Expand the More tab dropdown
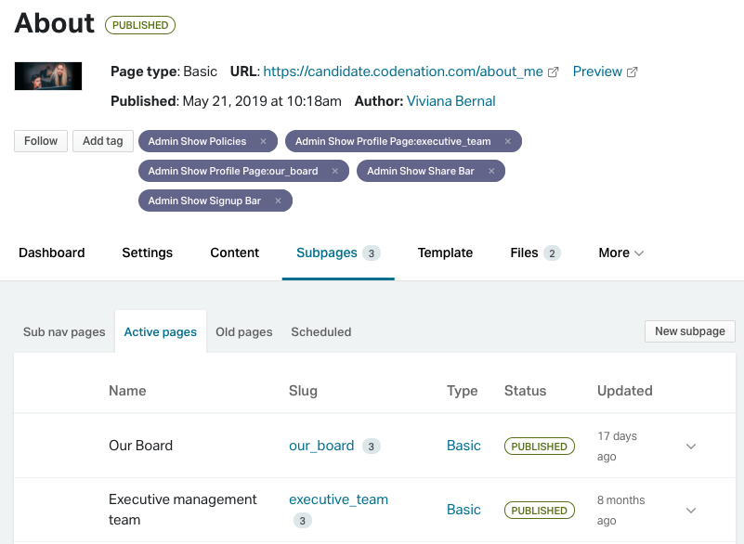The width and height of the screenshot is (744, 544). pos(621,253)
